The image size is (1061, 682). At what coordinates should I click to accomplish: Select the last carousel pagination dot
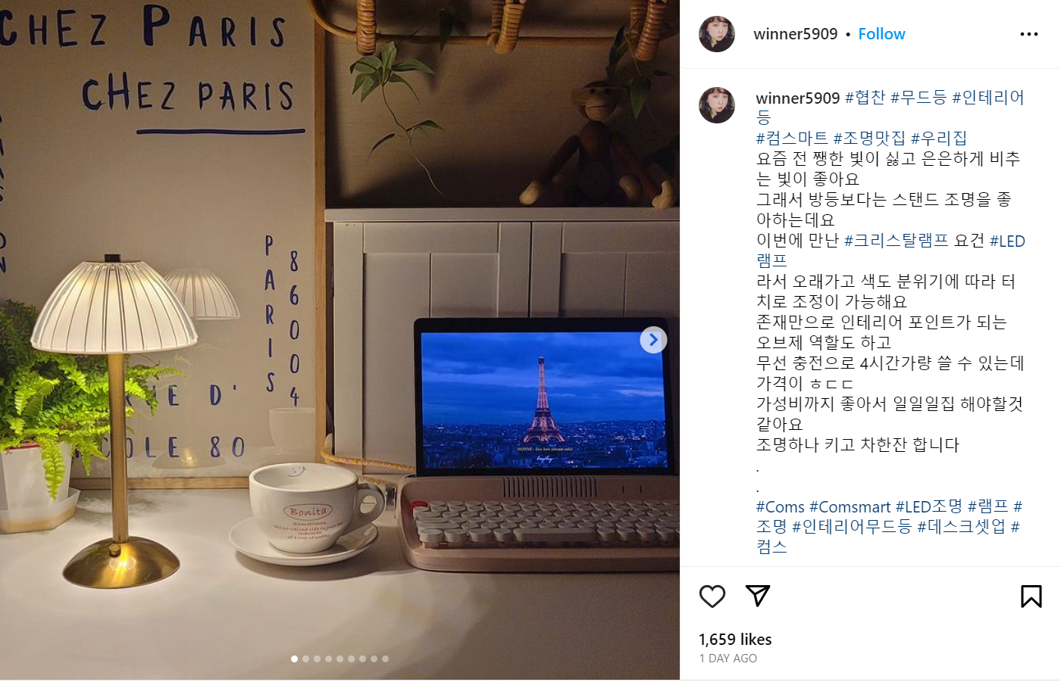(385, 659)
